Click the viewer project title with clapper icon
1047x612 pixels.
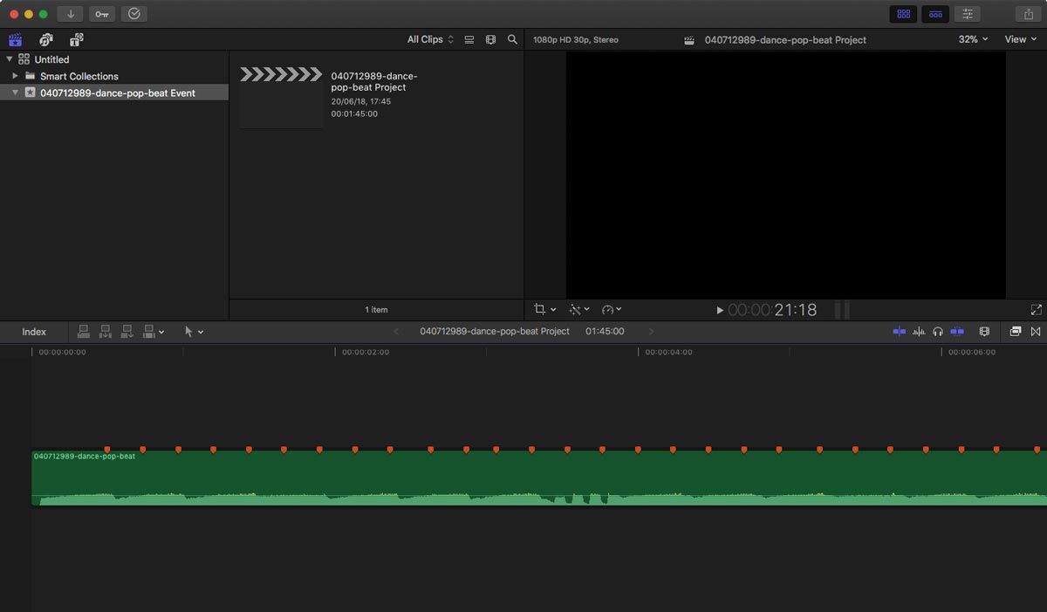point(775,40)
